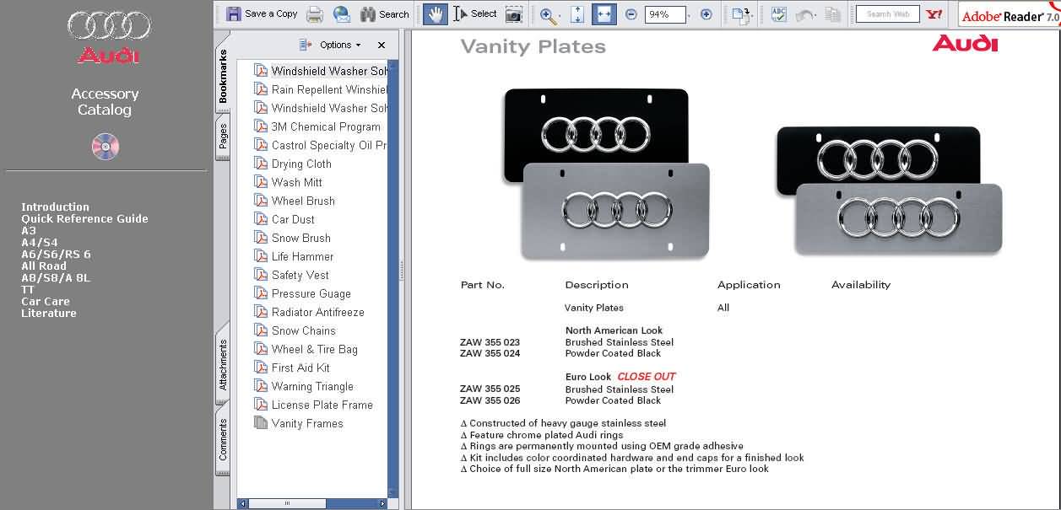Click the CD disc icon in sidebar
Image resolution: width=1061 pixels, height=510 pixels.
106,146
